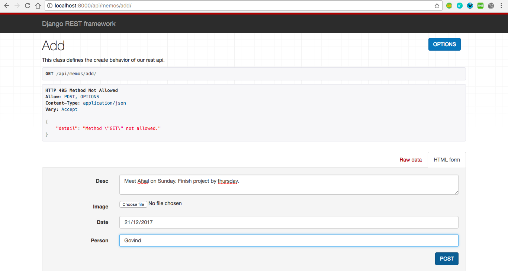Viewport: 508px width, 271px height.
Task: Open the gray spider web extension icon
Action: coord(491,6)
